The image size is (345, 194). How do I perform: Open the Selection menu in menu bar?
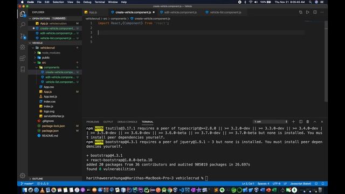click(58, 2)
